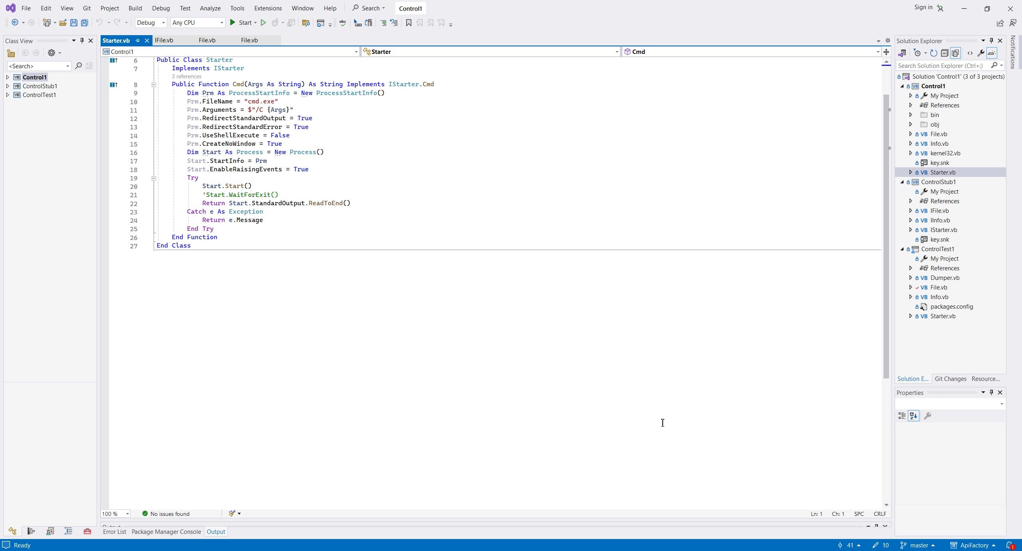The height and width of the screenshot is (551, 1022).
Task: Open the Analyze menu
Action: pyautogui.click(x=210, y=8)
